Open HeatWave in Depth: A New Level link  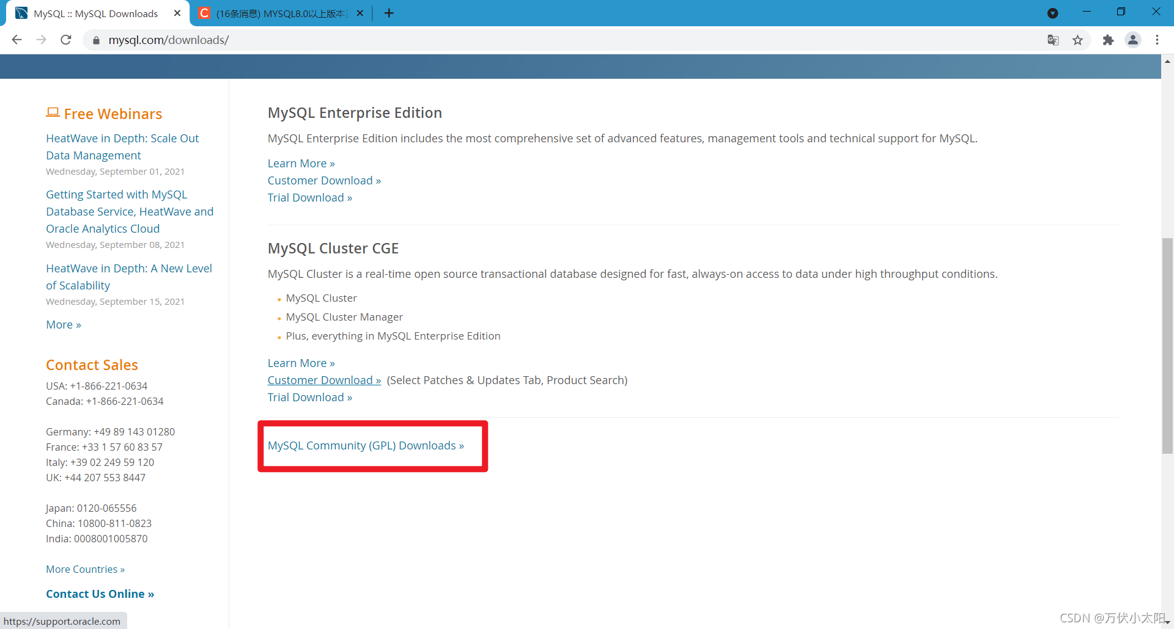(129, 277)
